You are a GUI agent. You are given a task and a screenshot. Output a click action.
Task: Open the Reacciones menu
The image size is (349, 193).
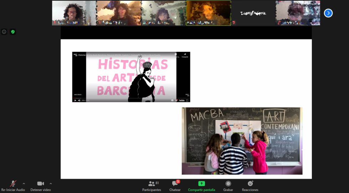(x=250, y=186)
